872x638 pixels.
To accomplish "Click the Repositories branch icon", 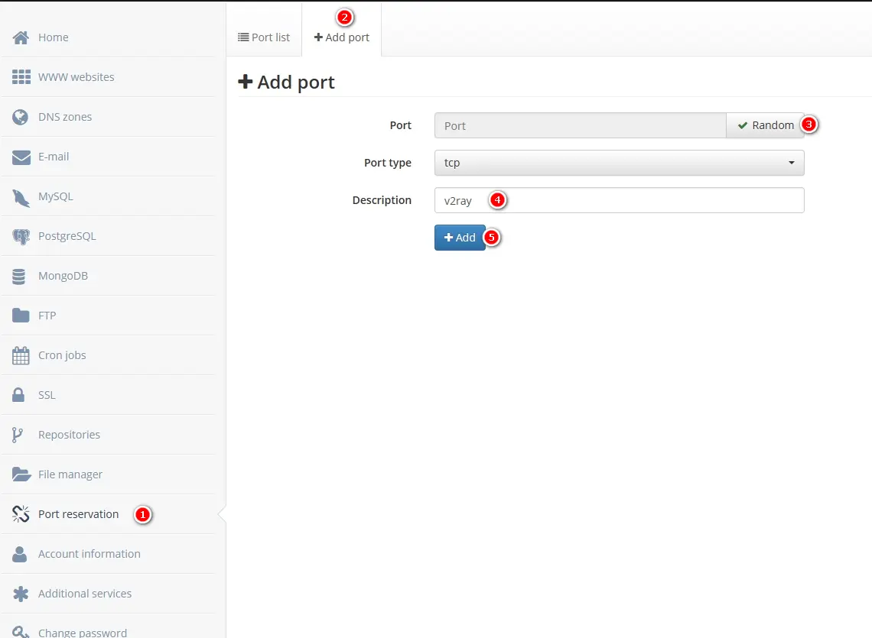I will 18,435.
